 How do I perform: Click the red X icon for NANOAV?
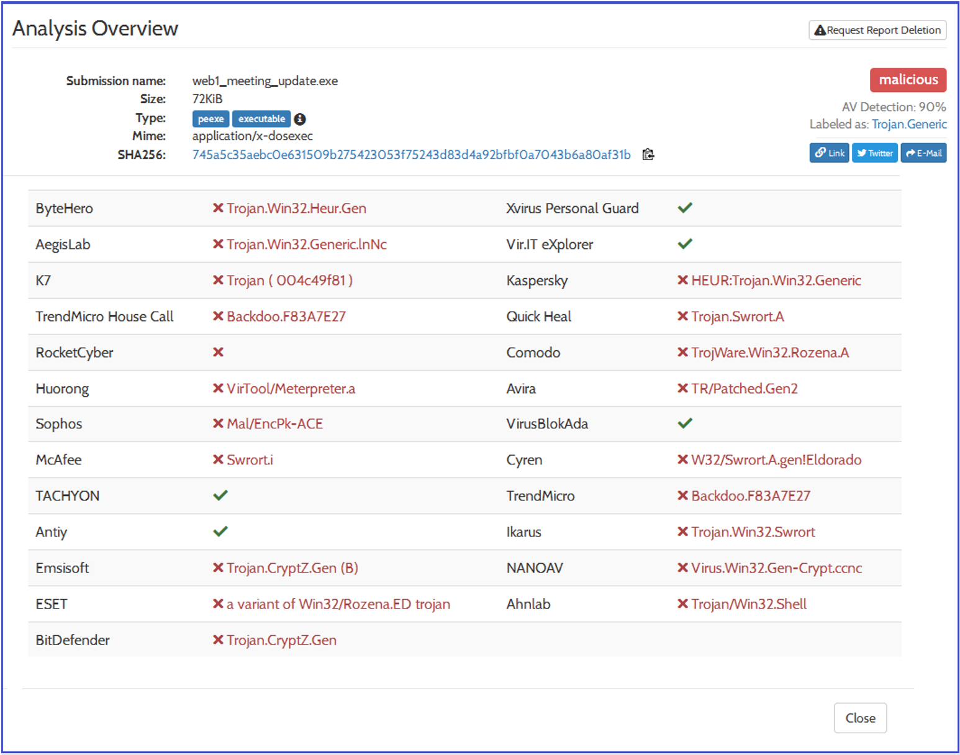(682, 567)
